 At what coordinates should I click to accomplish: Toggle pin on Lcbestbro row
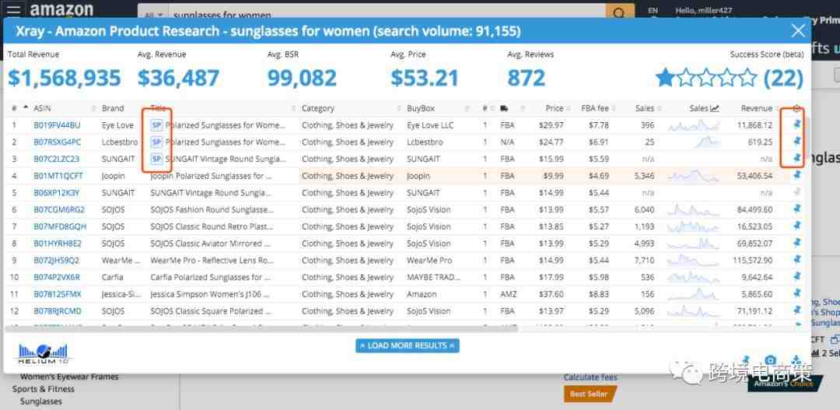(x=796, y=142)
